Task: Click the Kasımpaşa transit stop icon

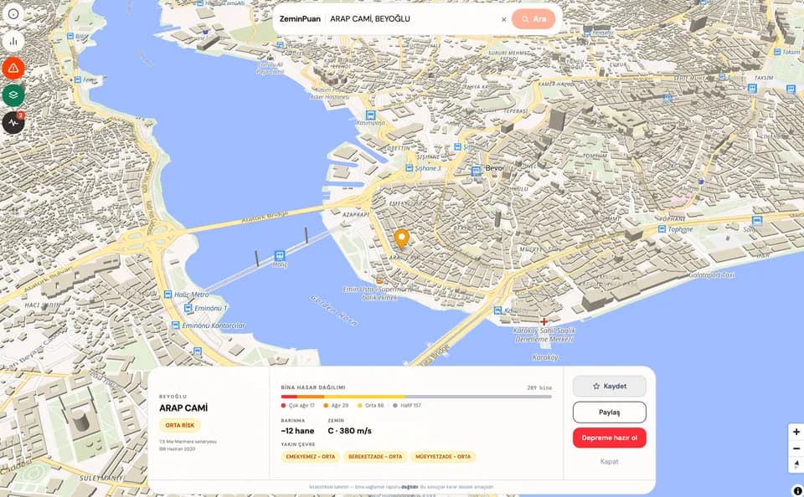Action: (x=370, y=115)
